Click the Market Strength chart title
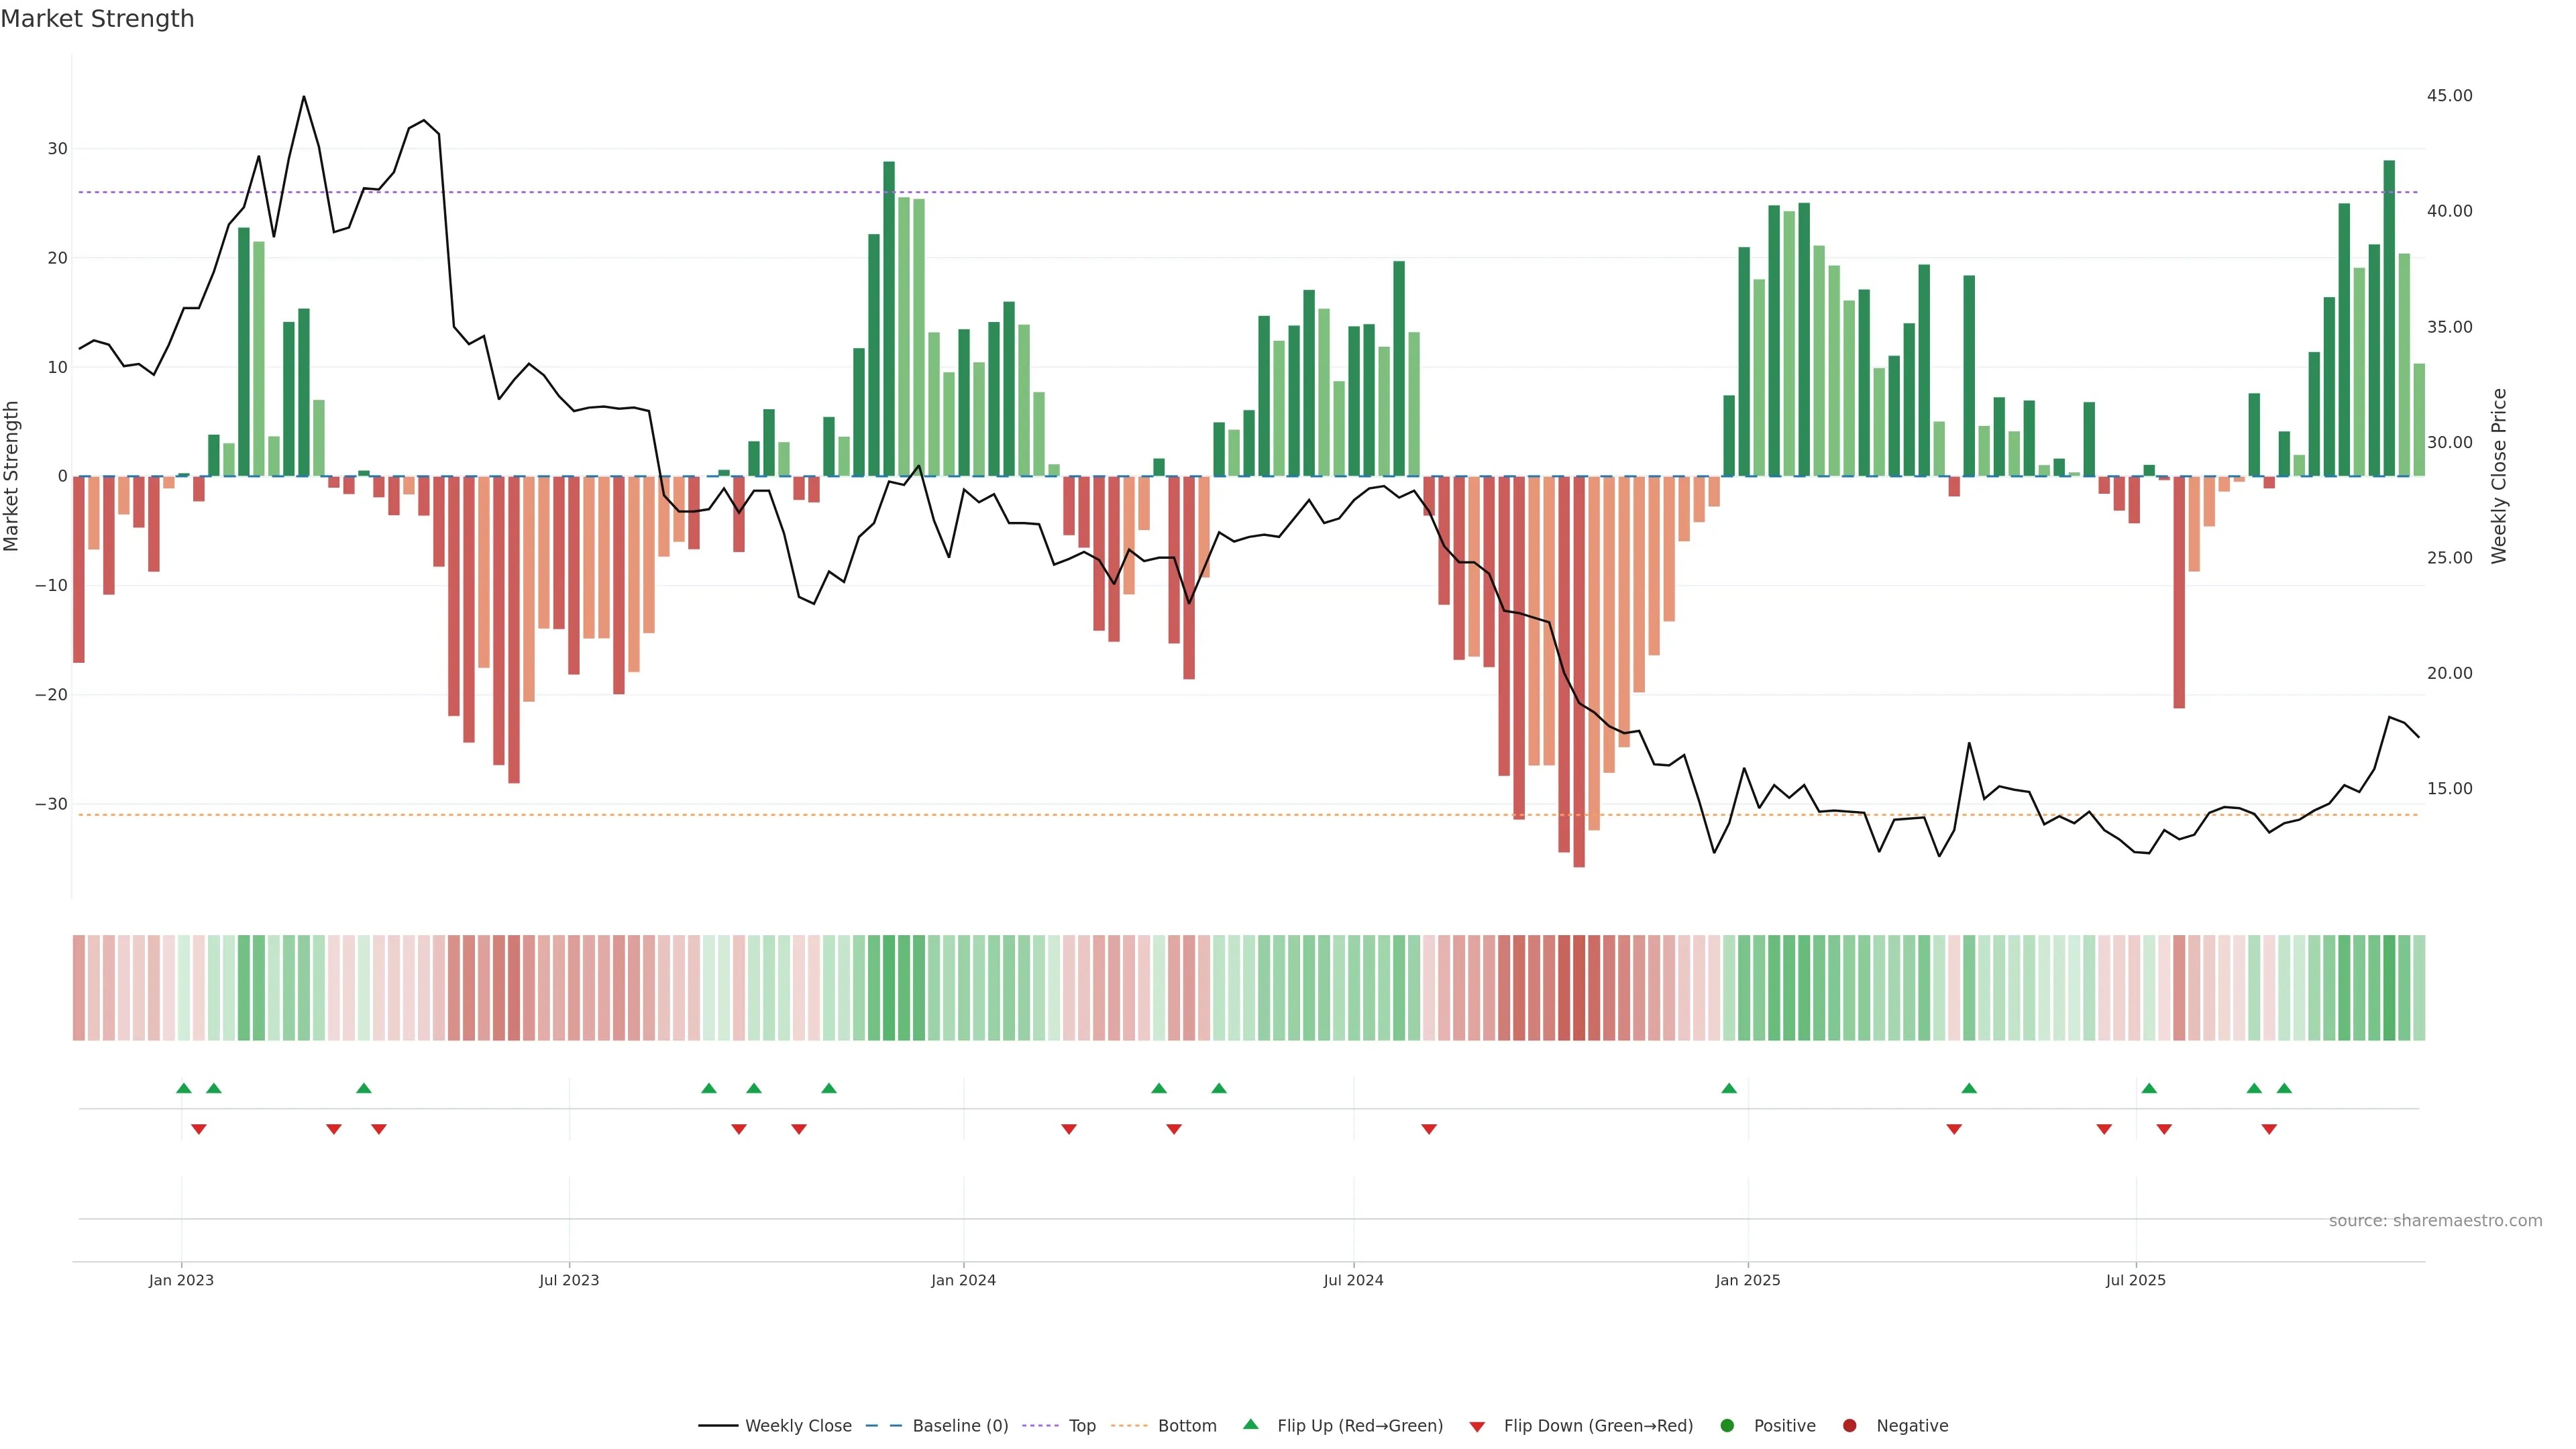The height and width of the screenshot is (1449, 2576). pyautogui.click(x=97, y=19)
